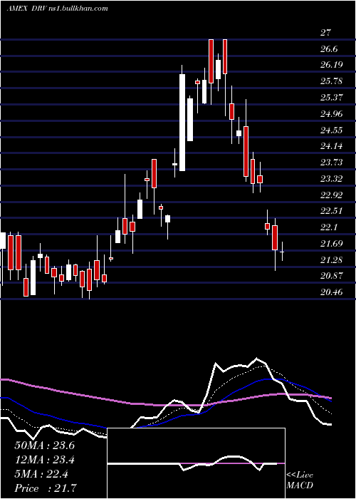Screen dimensions: 356x499
Task: Click the 23.73 price axis label
Action: [x=331, y=163]
